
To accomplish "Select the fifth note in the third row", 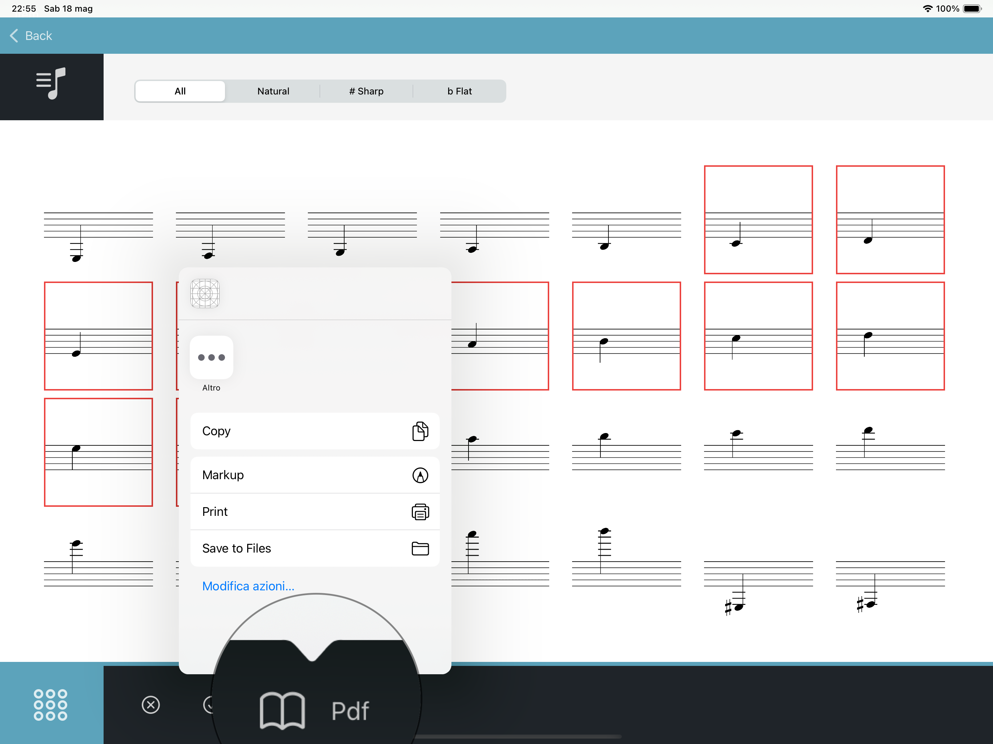I will [626, 452].
